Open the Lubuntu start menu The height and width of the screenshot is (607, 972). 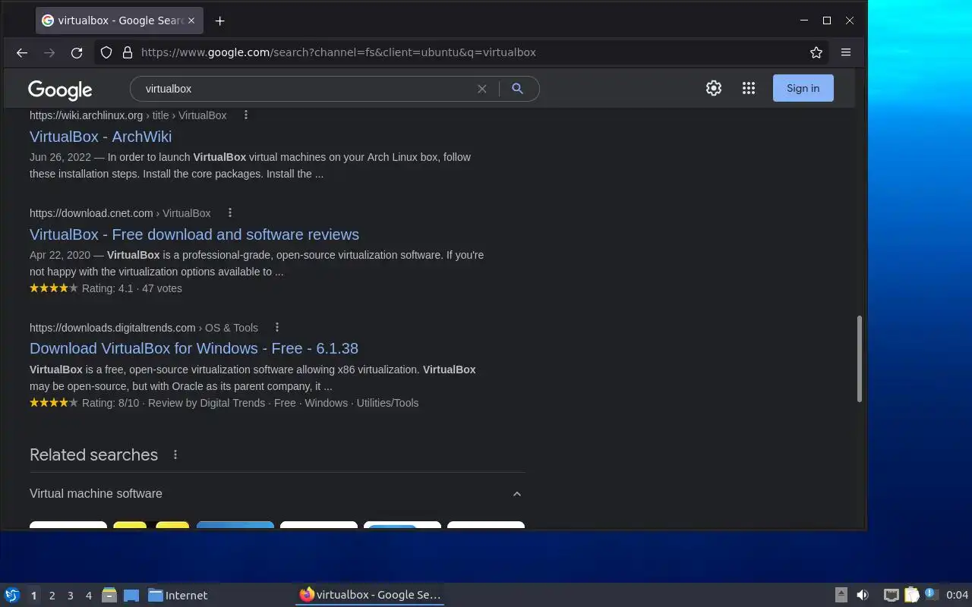(x=12, y=595)
